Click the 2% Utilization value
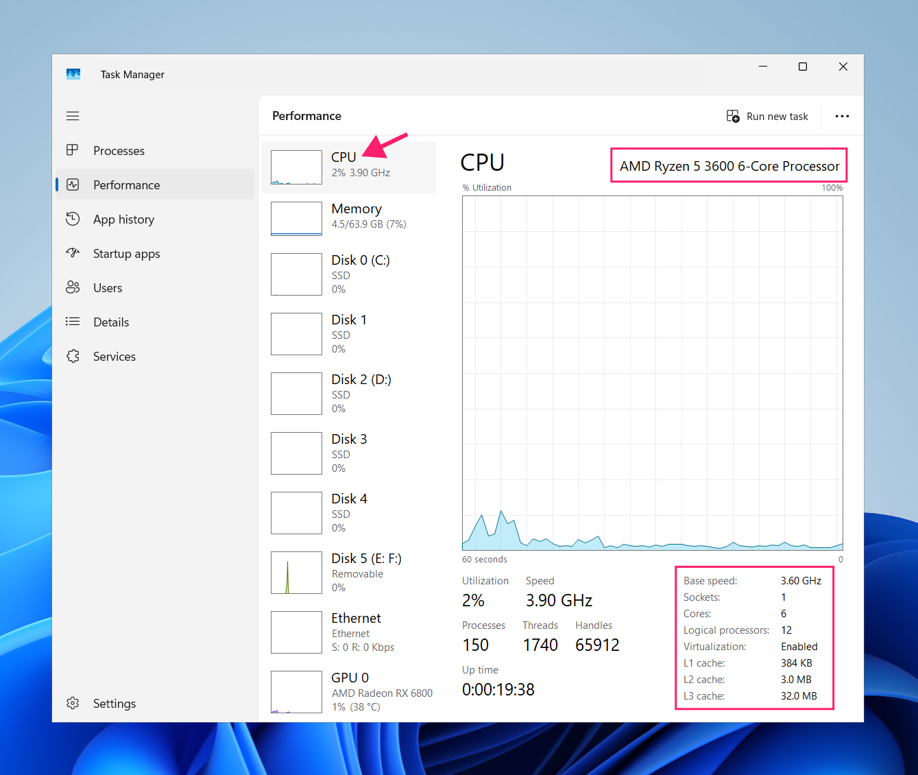 click(473, 601)
